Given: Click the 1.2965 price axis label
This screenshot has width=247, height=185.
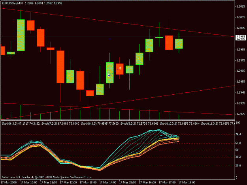Looking at the screenshot, I should coord(241,71).
